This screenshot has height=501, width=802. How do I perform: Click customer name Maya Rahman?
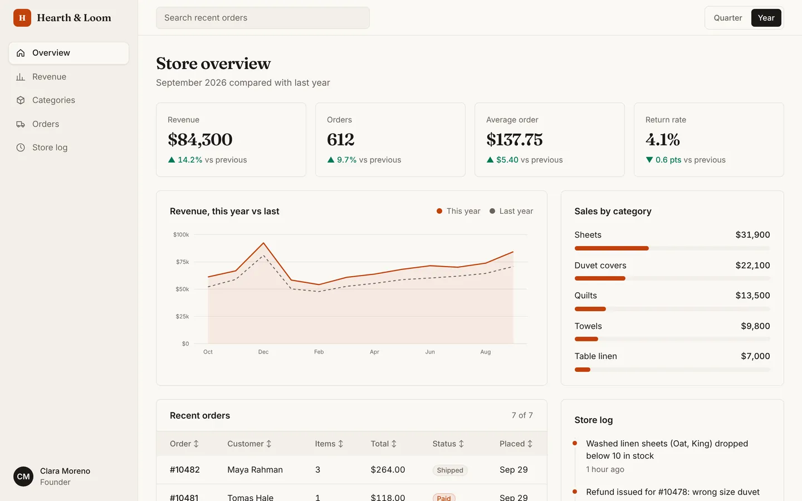tap(255, 470)
